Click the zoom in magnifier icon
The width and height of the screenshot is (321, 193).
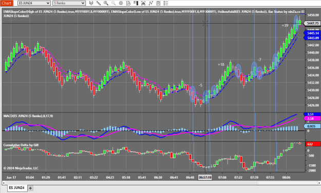pos(106,3)
